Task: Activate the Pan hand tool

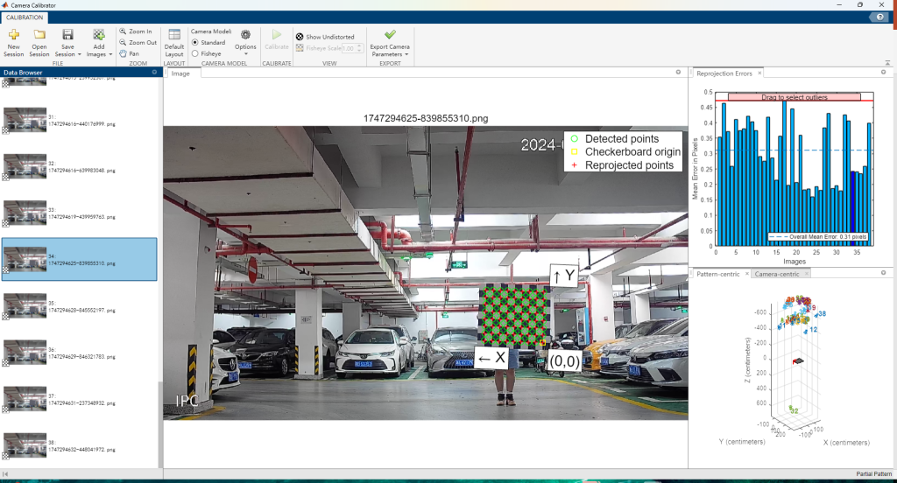Action: coord(129,53)
